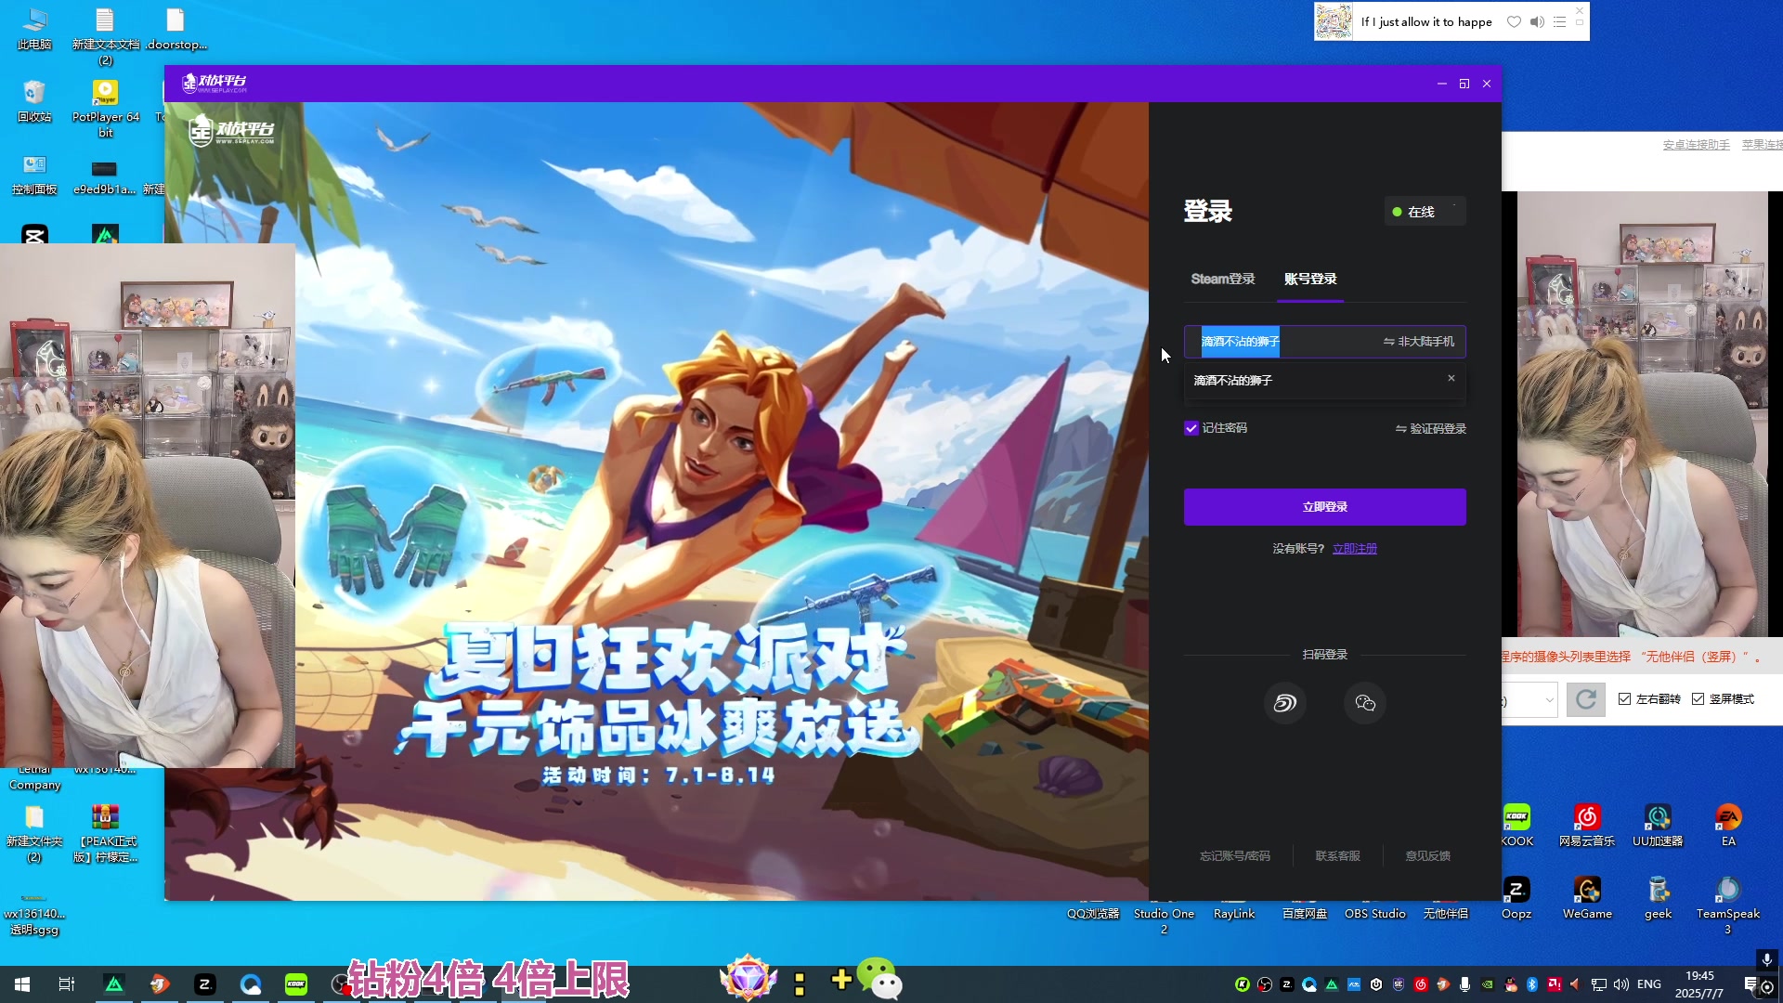1783x1003 pixels.
Task: Open the 此电脑 desktop icon
Action: 34,28
